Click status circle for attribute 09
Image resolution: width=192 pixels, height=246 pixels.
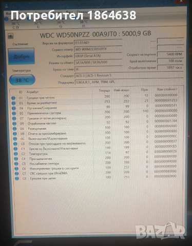[14, 124]
